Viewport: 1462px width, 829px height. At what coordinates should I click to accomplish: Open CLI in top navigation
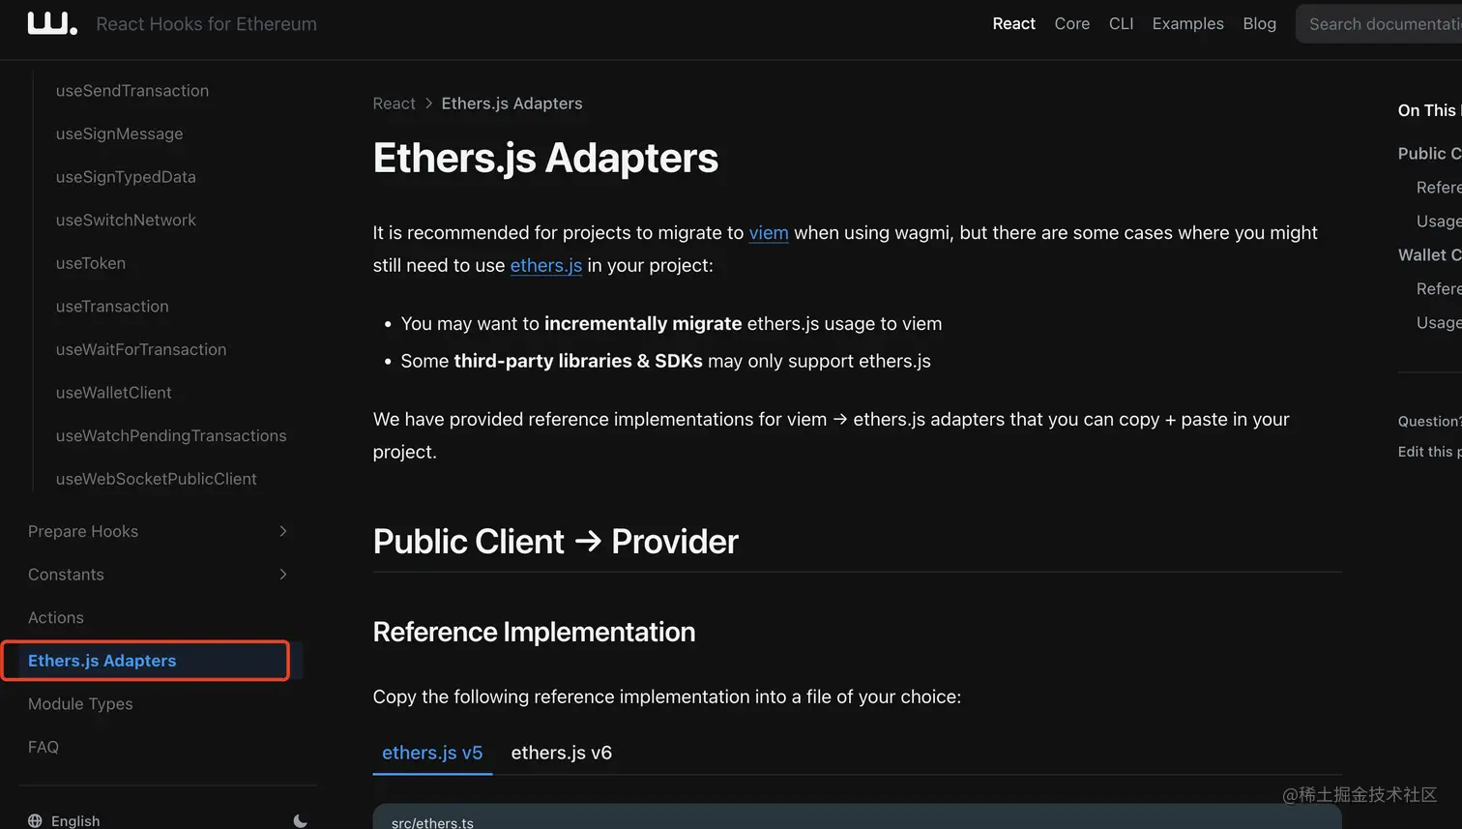pyautogui.click(x=1121, y=23)
